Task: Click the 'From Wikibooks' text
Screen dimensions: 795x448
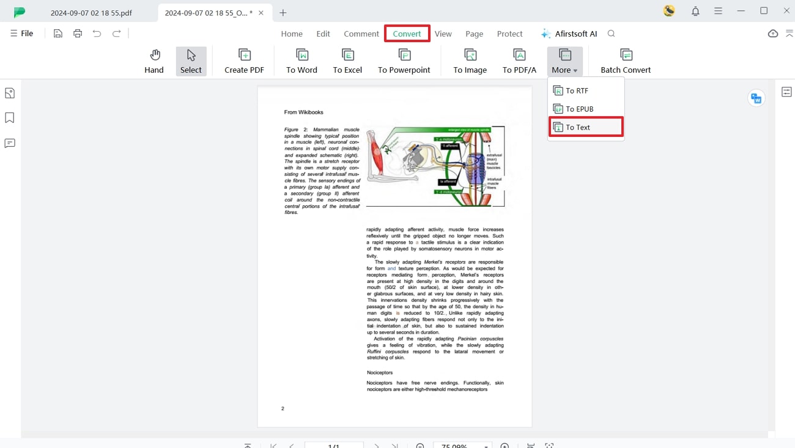Action: 303,112
